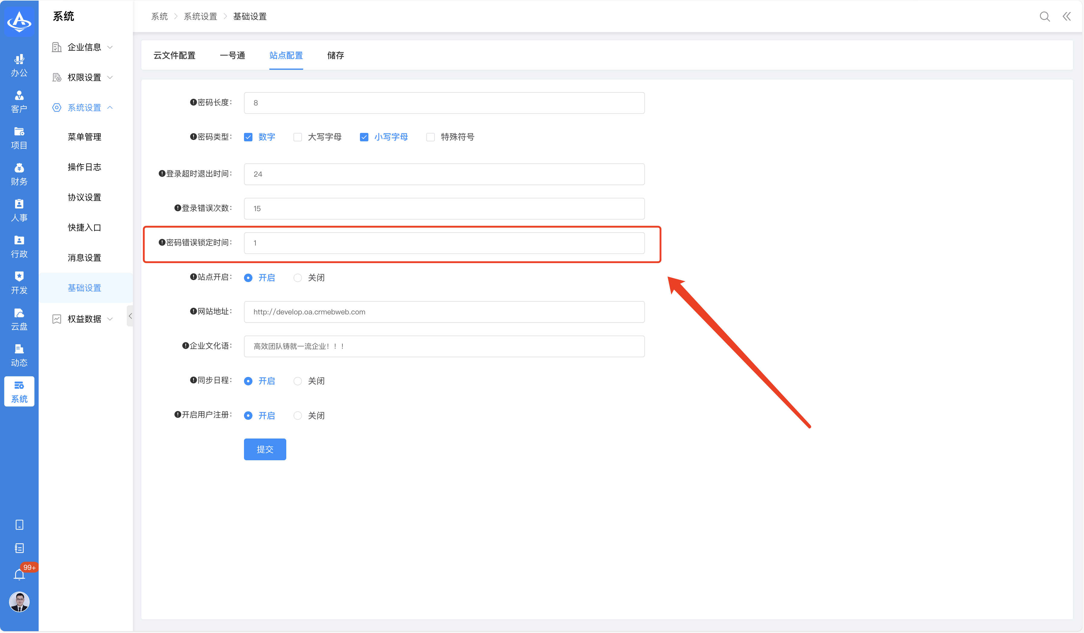Expand the 企业信息 menu group

click(x=84, y=47)
